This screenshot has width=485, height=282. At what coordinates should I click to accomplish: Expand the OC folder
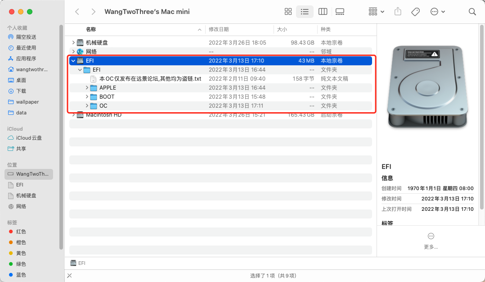click(x=87, y=105)
